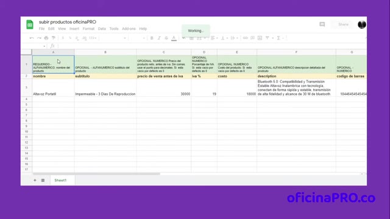This screenshot has height=219, width=390.
Task: Open the comments history icon
Action: coord(322,24)
